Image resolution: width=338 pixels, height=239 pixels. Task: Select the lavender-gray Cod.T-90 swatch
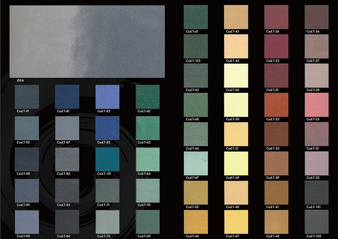pos(27,222)
